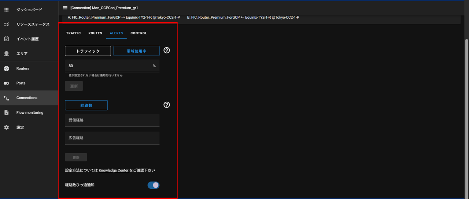The image size is (469, 199).
Task: Switch to the ROUTES tab
Action: (95, 33)
